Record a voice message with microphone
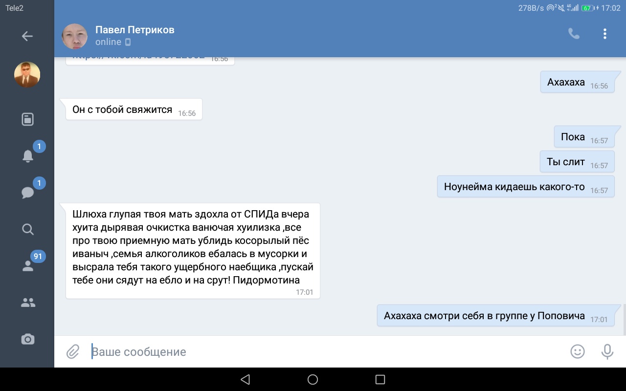The width and height of the screenshot is (626, 391). (x=607, y=351)
